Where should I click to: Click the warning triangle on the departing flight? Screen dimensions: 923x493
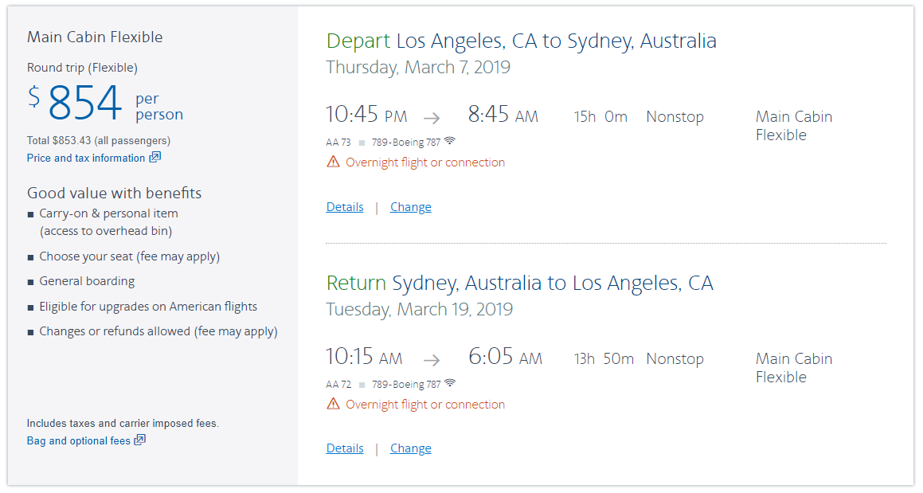click(x=333, y=162)
